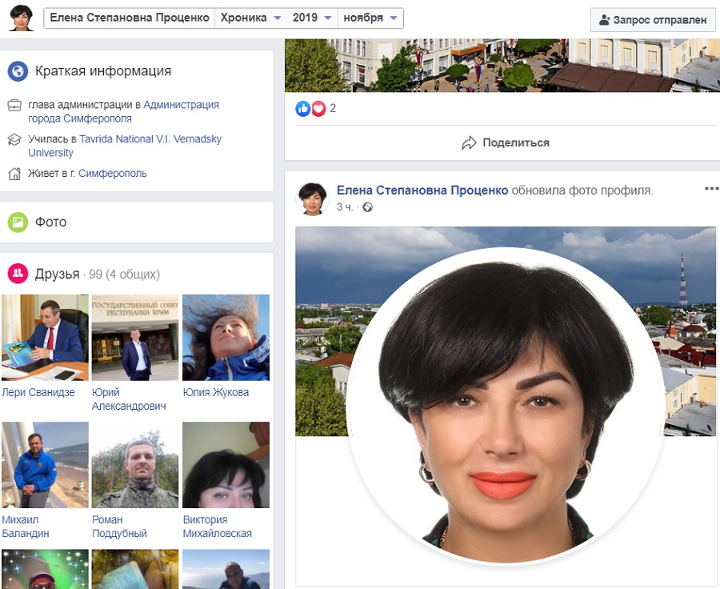Click the city aerial cover photo at top
The height and width of the screenshot is (589, 720).
(502, 66)
